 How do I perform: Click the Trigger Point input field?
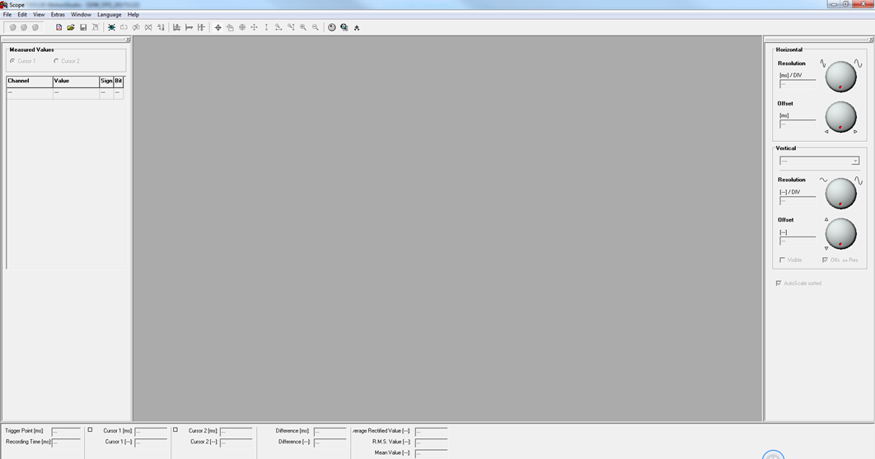[66, 431]
